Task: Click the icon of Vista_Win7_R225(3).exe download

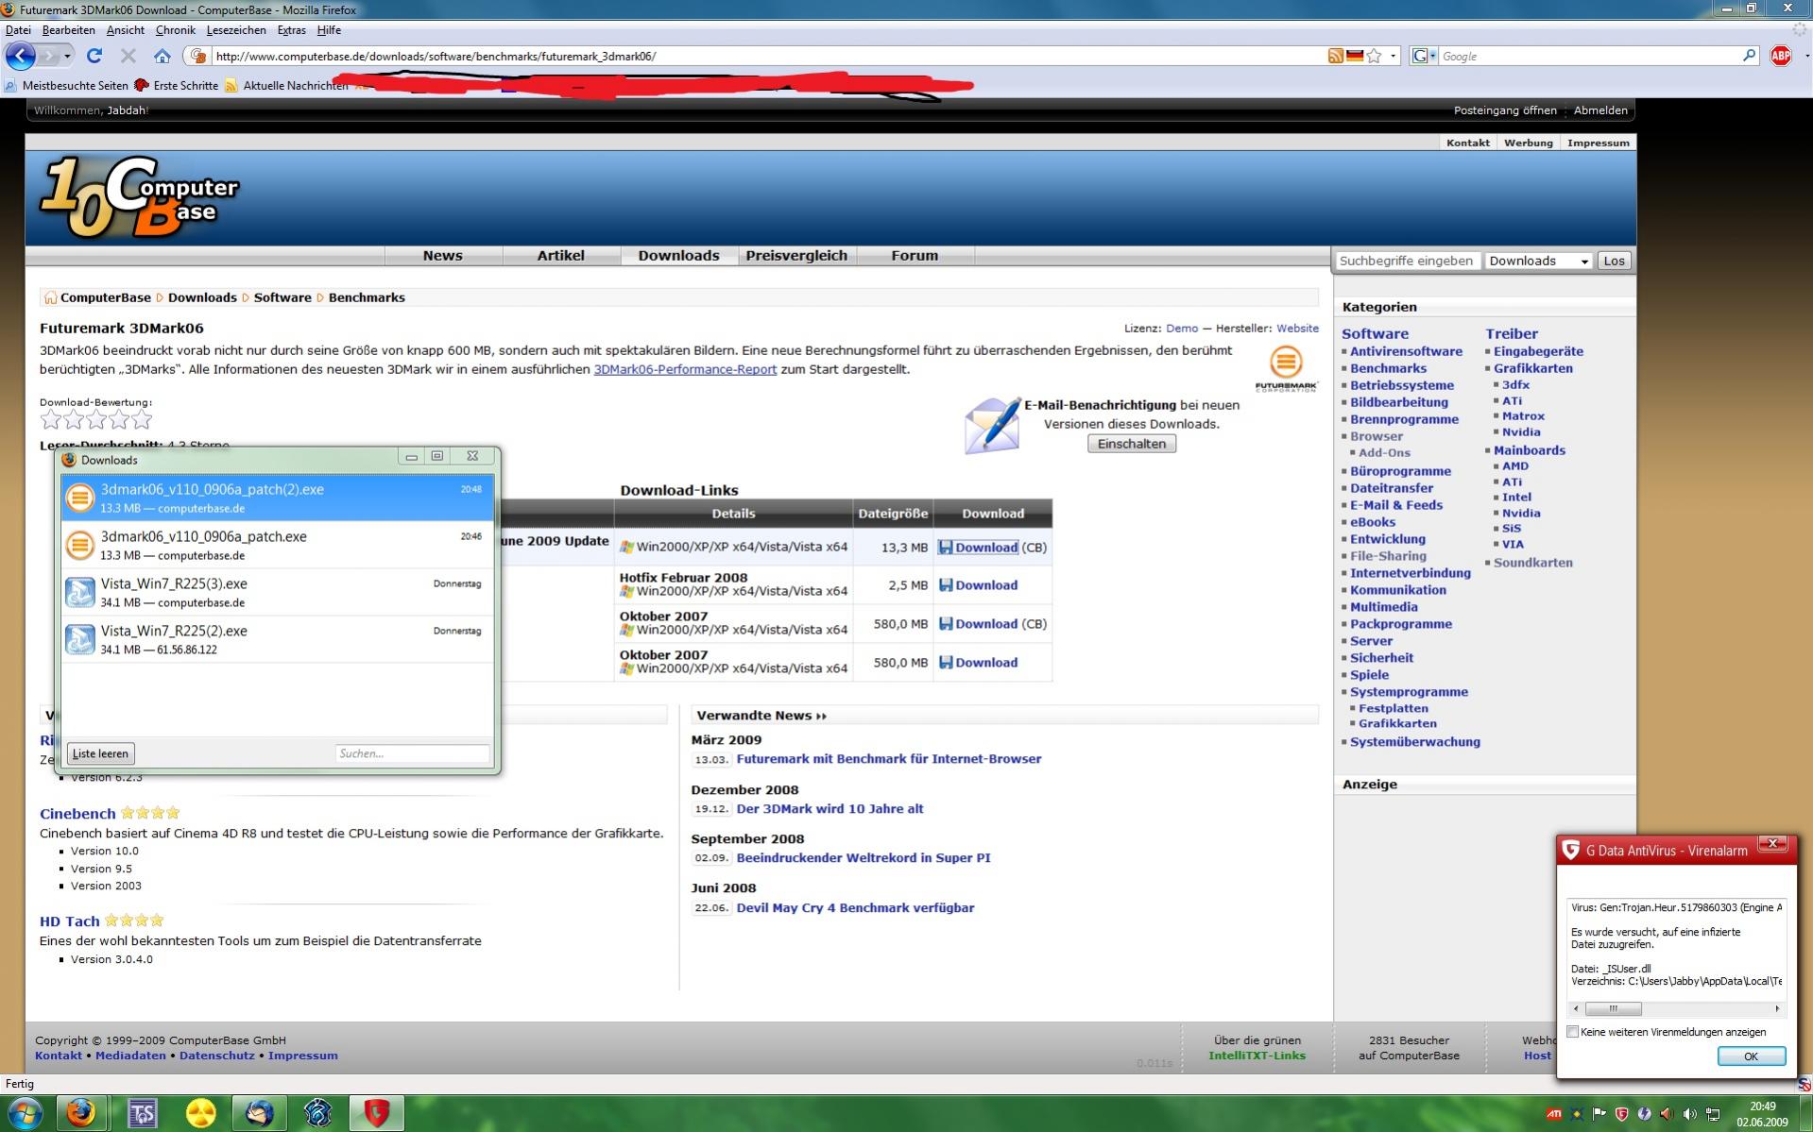Action: click(x=80, y=592)
